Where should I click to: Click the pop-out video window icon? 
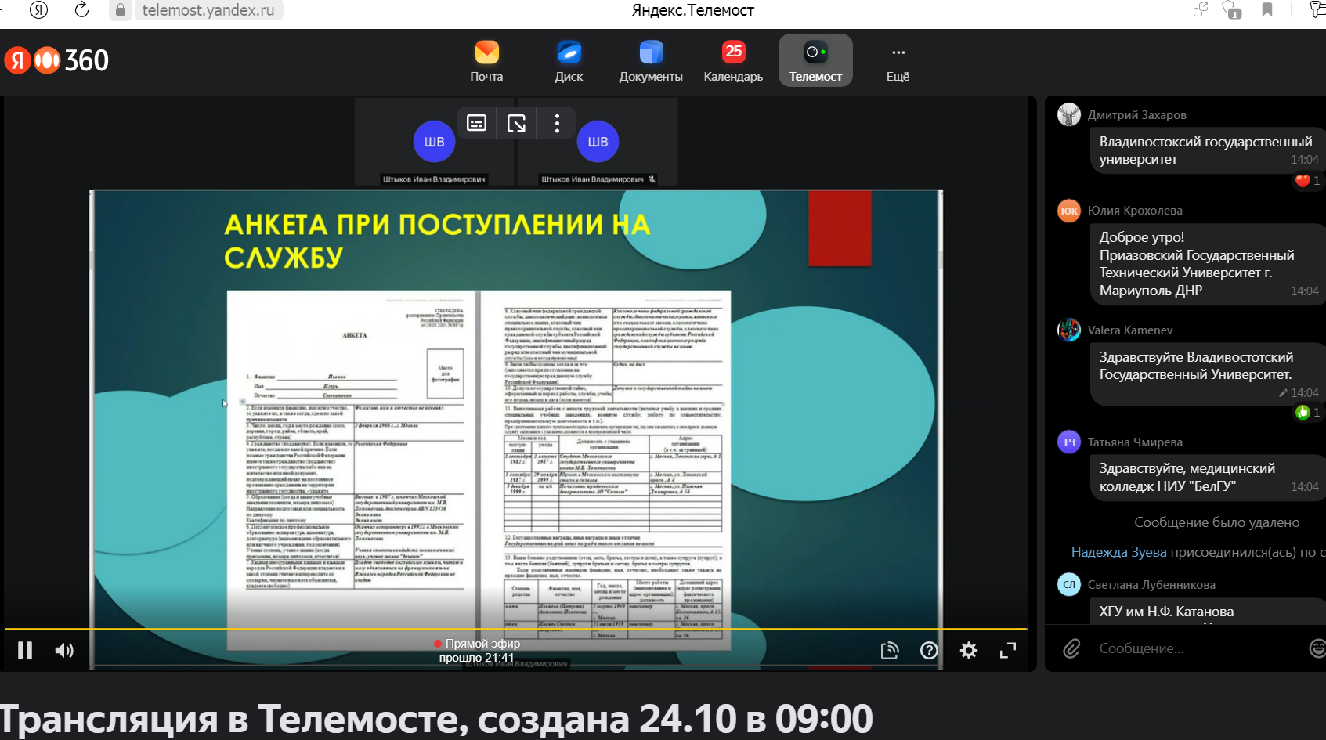517,123
